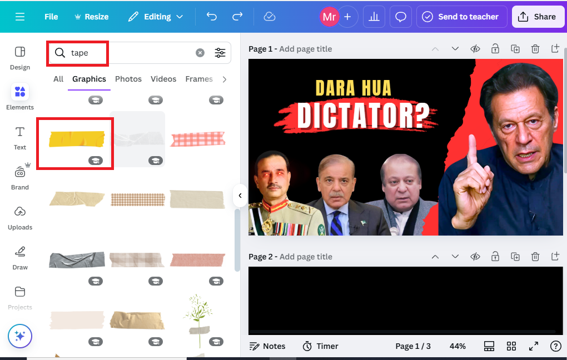Delete Page 1 with trash icon

(535, 49)
